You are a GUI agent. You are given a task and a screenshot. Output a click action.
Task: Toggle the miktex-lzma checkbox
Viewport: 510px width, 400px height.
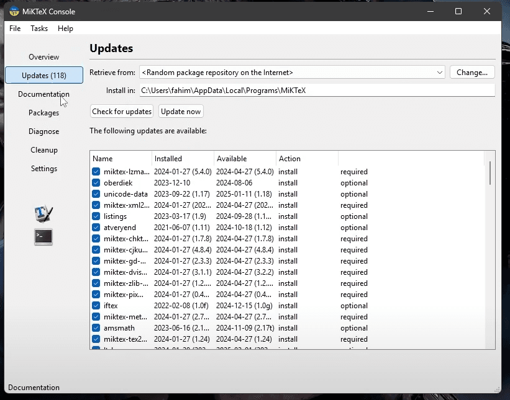click(96, 171)
